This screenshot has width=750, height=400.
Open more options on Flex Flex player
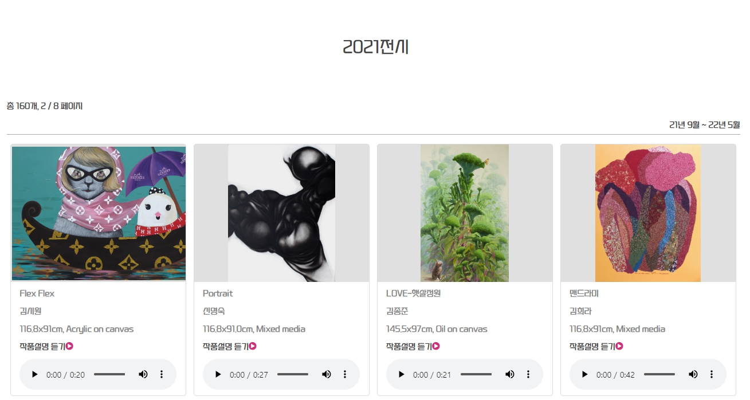tap(162, 374)
